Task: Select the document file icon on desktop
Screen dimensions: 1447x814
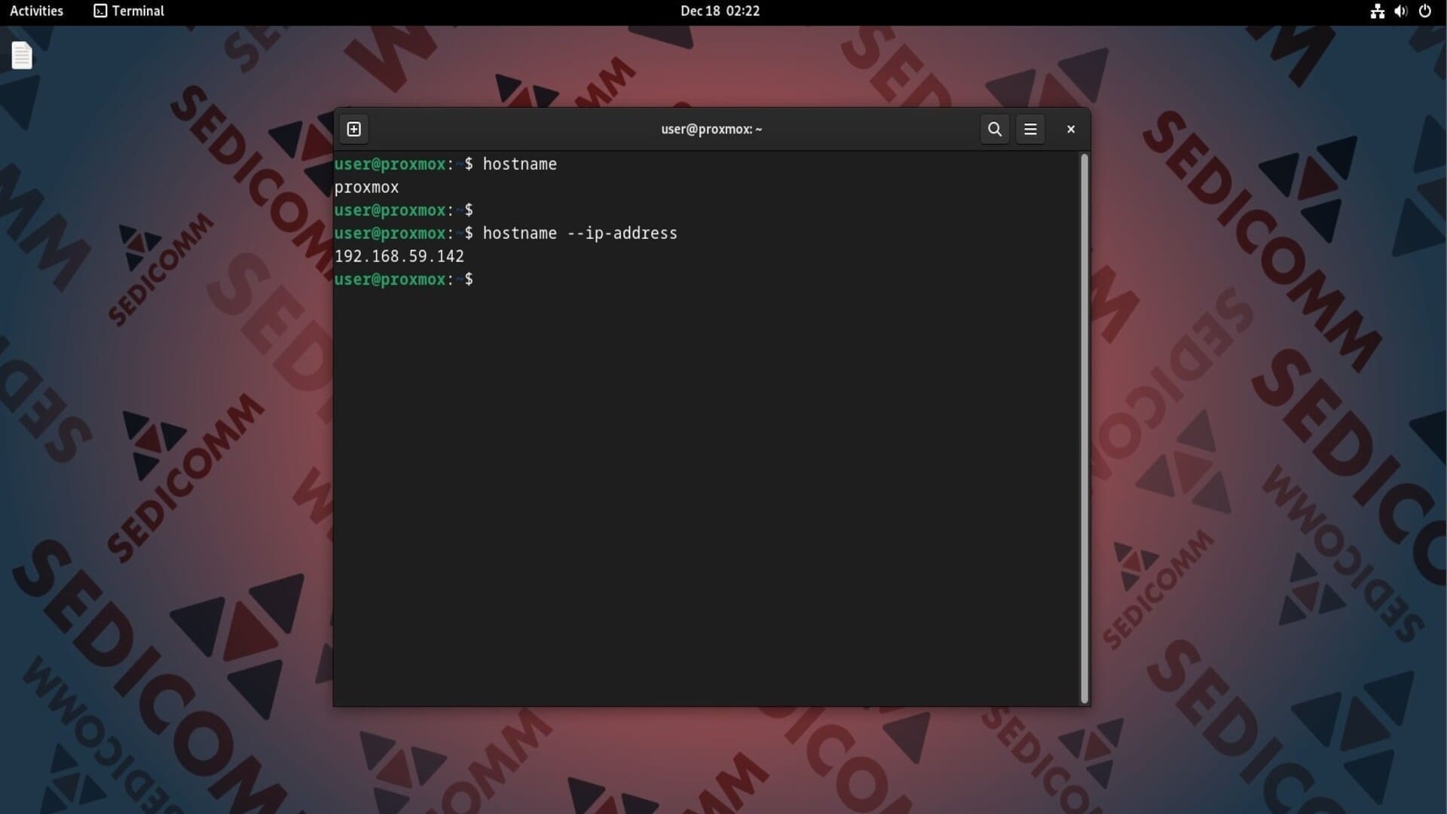Action: point(22,55)
